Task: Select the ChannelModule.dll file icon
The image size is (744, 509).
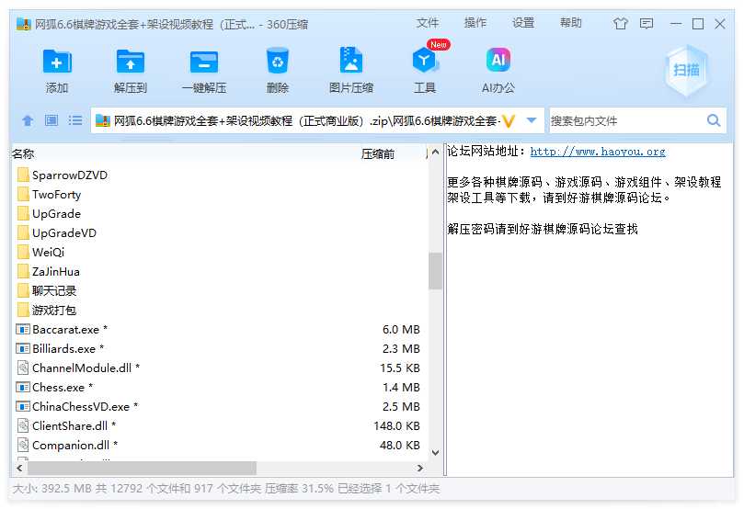Action: [23, 368]
